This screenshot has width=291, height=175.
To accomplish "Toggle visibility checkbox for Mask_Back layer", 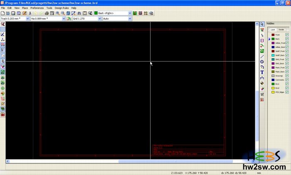I will 287,71.
